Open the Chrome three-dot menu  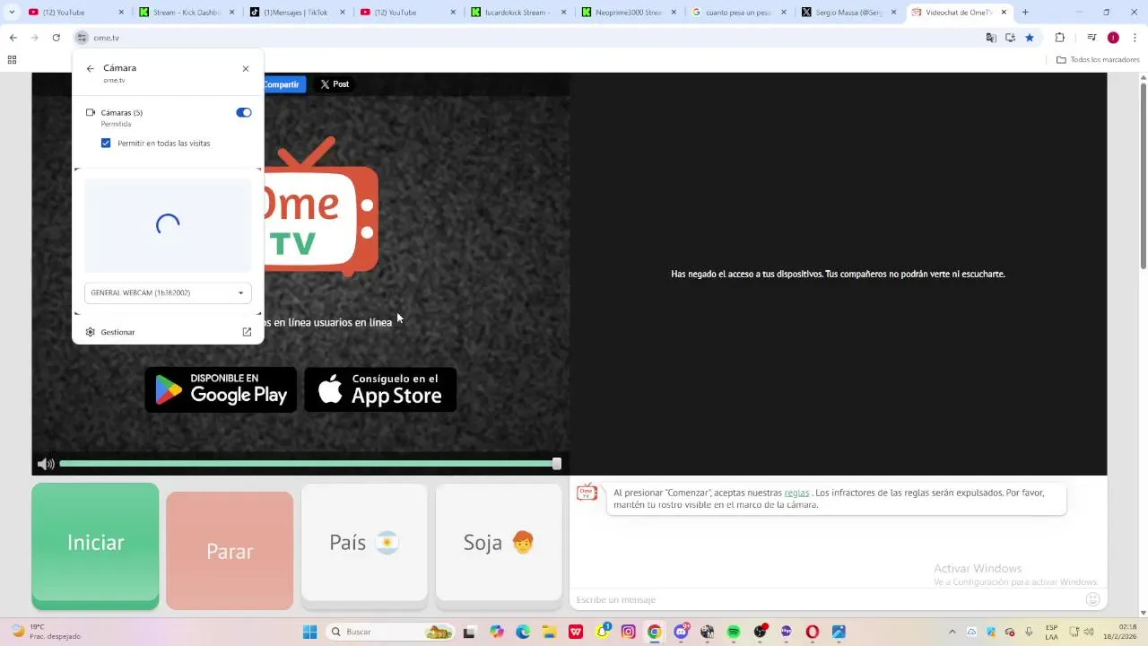pos(1135,38)
